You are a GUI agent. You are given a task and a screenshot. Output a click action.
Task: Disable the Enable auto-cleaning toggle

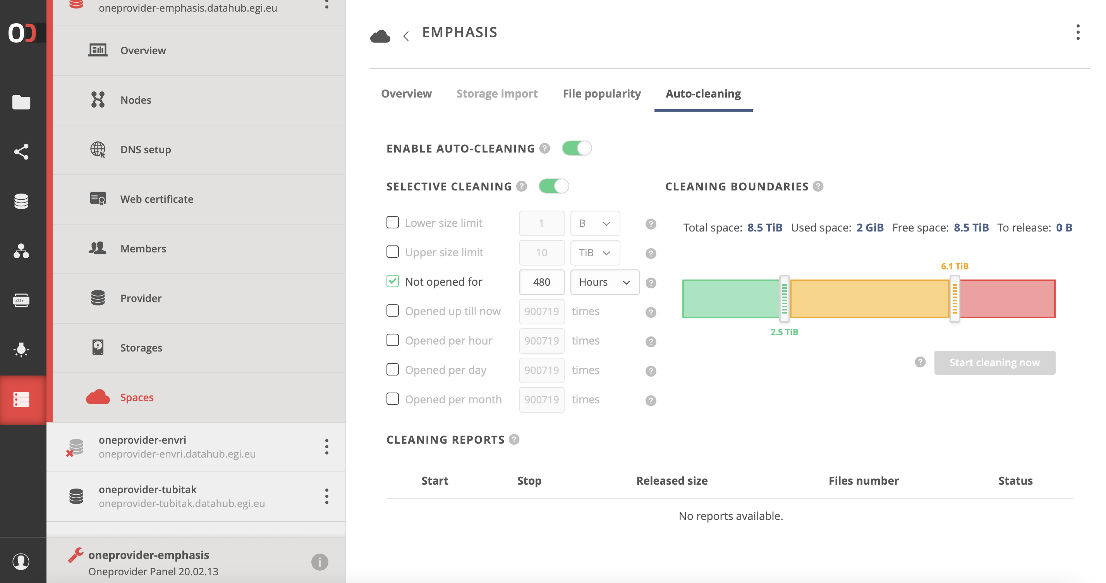coord(577,148)
